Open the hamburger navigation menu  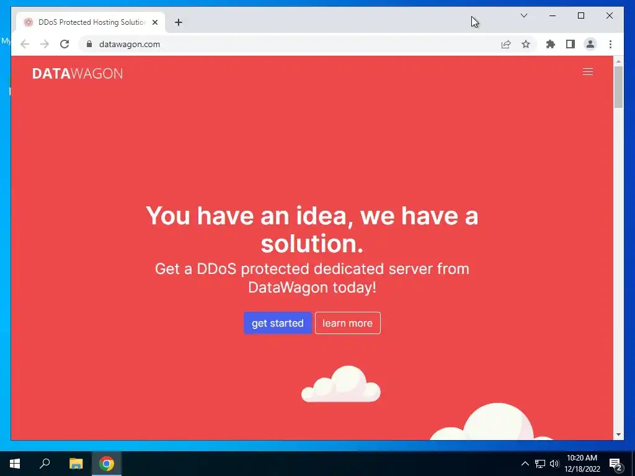[588, 72]
